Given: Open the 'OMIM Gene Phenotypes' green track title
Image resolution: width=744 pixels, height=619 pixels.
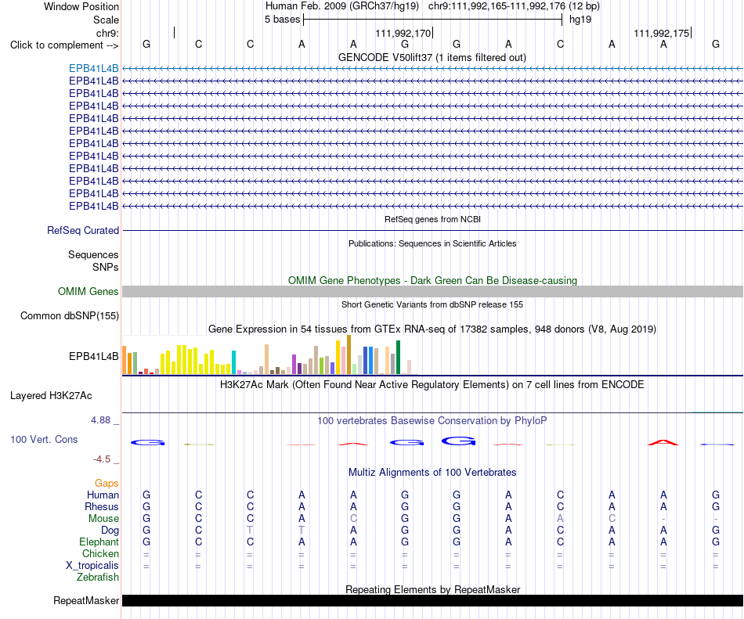Looking at the screenshot, I should pos(432,281).
